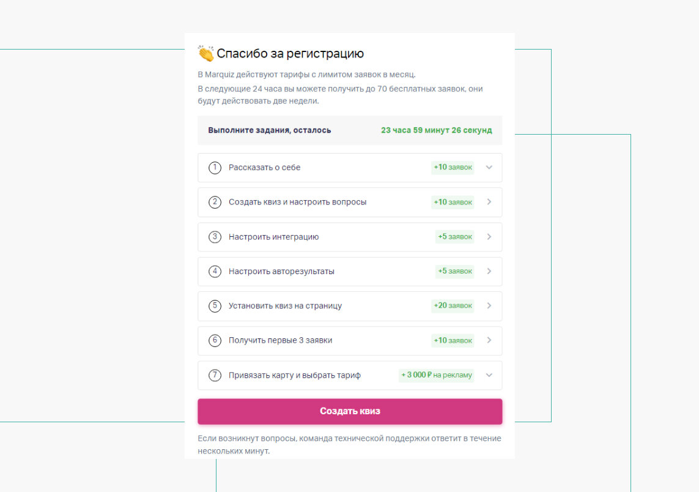Select the "Установить квиз на страницу" task

285,306
